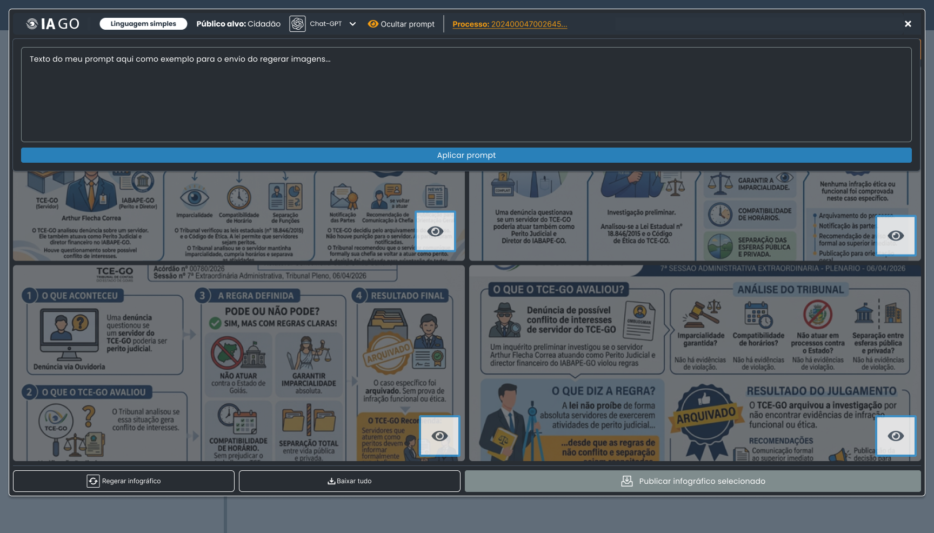Preview top-right infographic with eye icon

pyautogui.click(x=896, y=236)
